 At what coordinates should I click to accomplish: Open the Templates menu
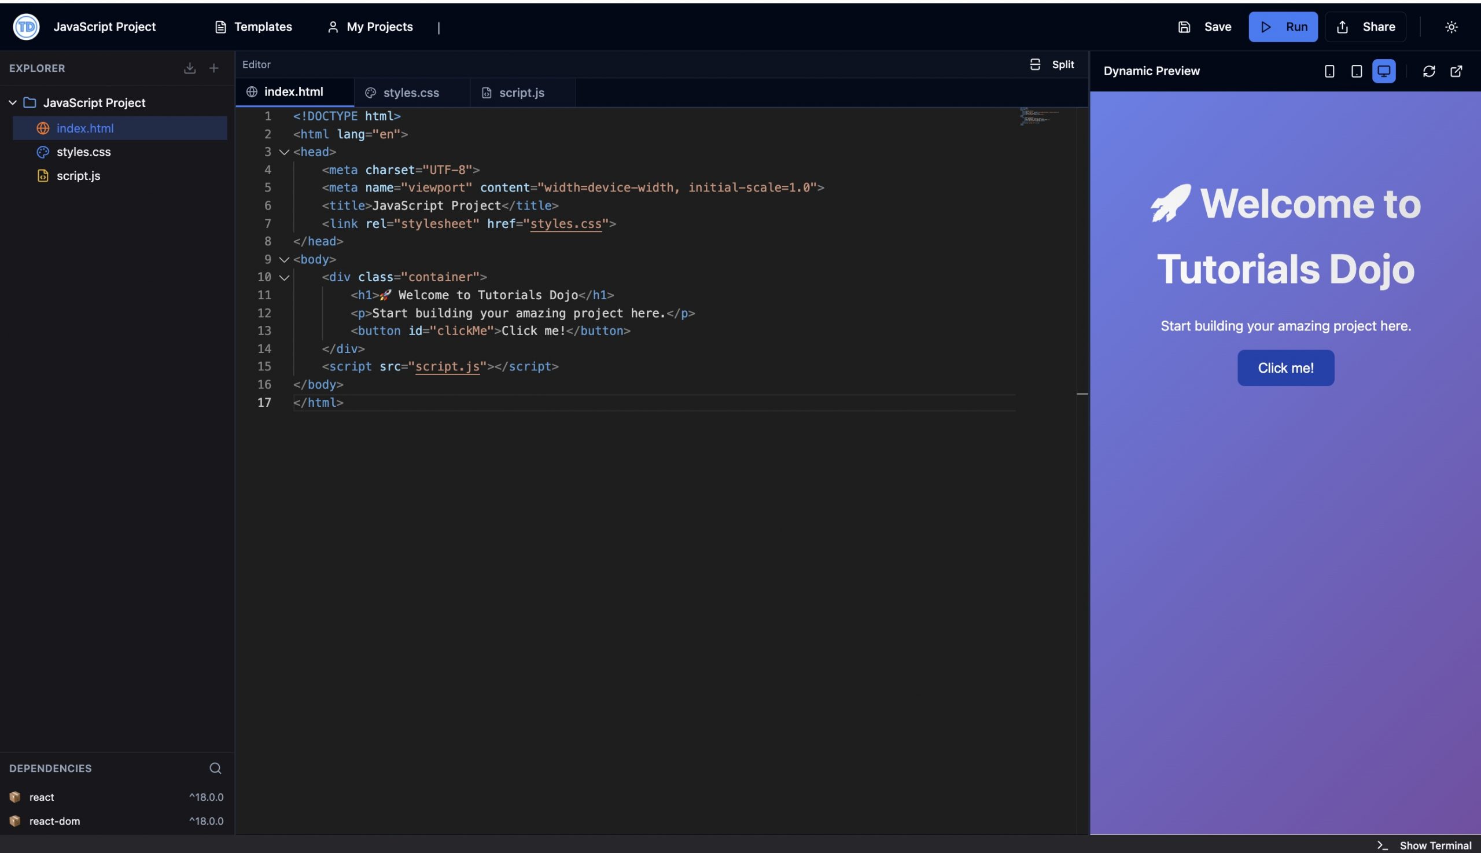point(253,27)
